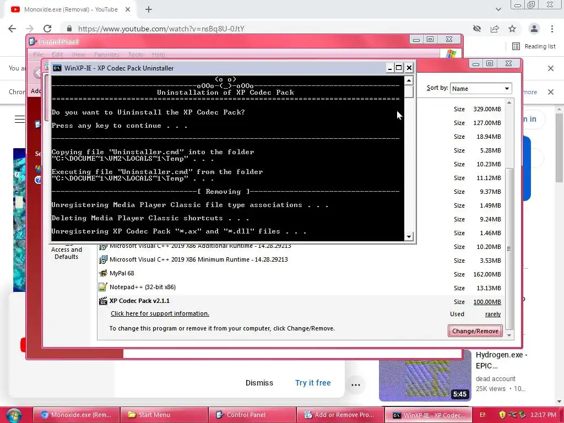
Task: Click the MyPal 68 program icon
Action: point(103,273)
